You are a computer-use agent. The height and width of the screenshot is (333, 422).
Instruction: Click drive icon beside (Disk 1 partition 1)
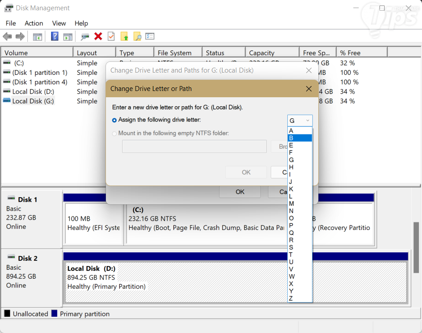[7, 72]
